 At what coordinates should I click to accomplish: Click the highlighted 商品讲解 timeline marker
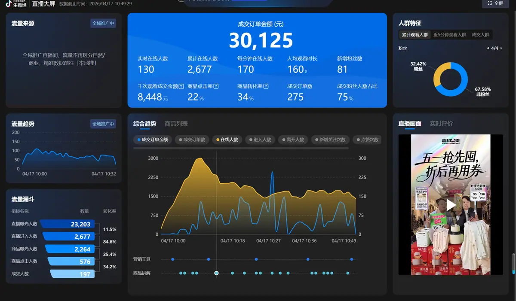point(216,273)
